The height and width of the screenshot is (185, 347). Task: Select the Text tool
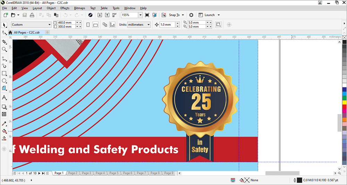(x=4, y=98)
